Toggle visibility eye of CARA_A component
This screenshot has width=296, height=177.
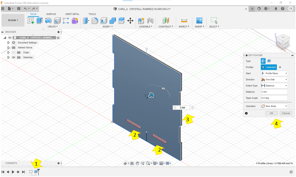click(10, 38)
